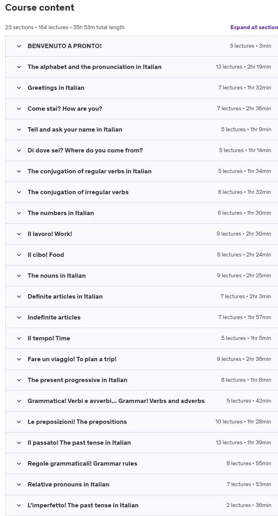Click the chevron beside Il cibo! Food
The height and width of the screenshot is (516, 278).
tap(19, 255)
